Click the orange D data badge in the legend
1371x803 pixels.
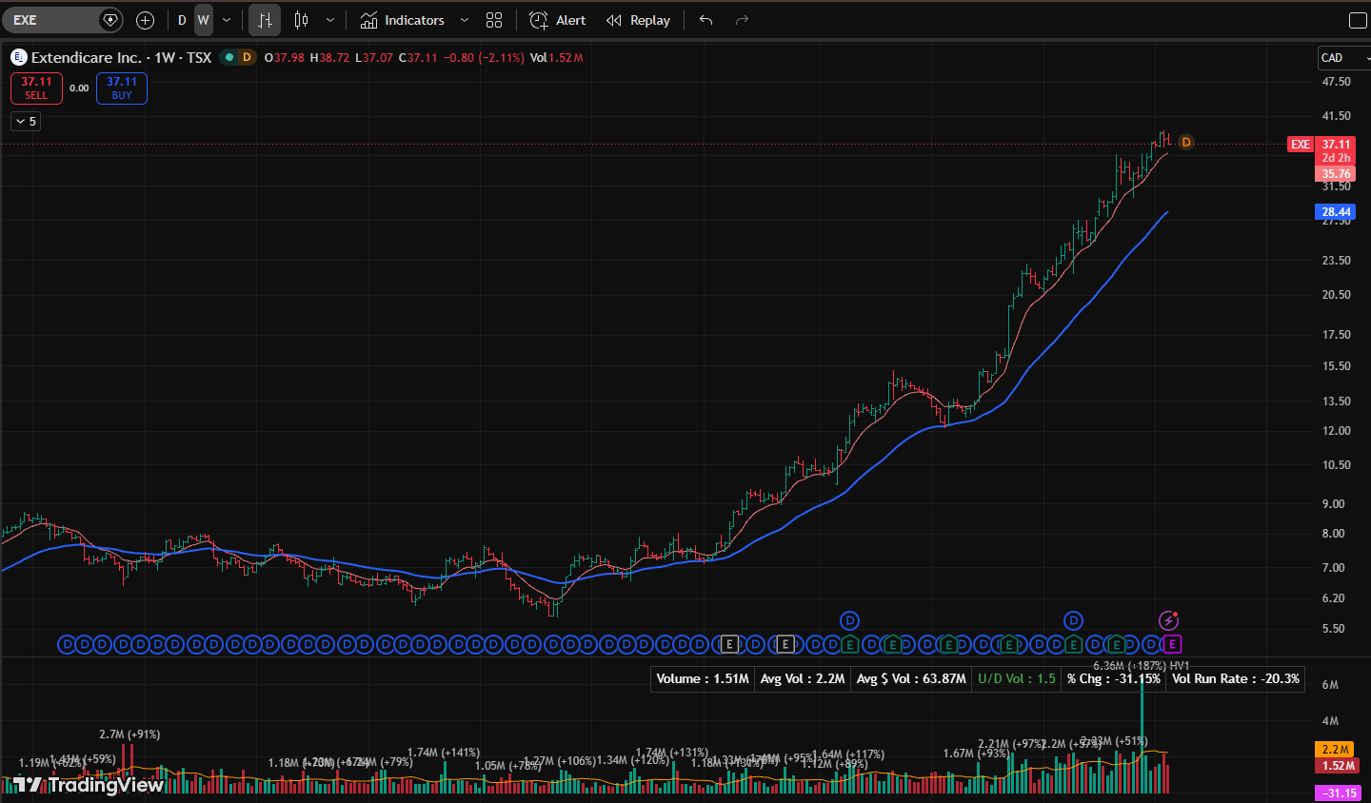coord(247,57)
